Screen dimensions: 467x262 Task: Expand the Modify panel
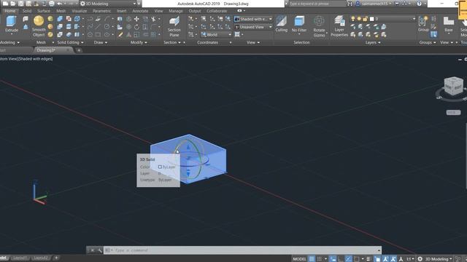[x=139, y=42]
